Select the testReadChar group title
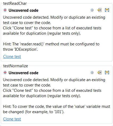 pyautogui.click(x=15, y=3)
